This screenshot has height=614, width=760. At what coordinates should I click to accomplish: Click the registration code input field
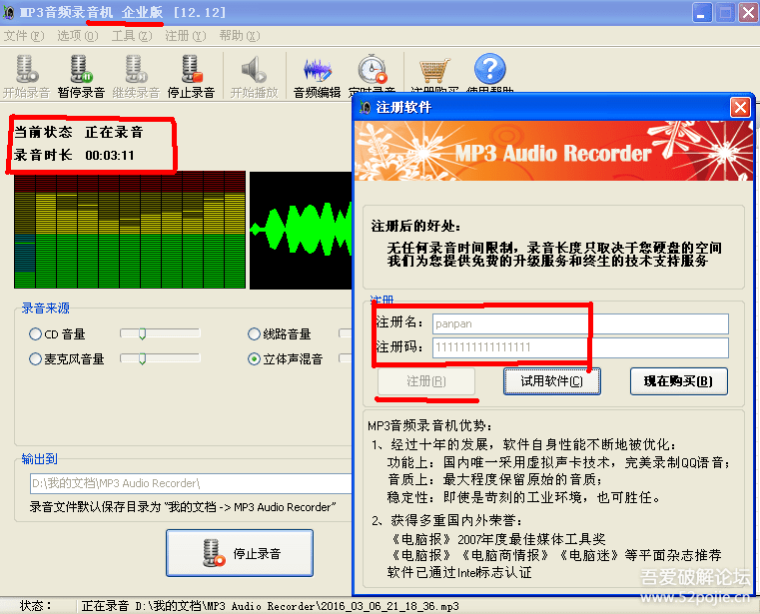pos(580,347)
